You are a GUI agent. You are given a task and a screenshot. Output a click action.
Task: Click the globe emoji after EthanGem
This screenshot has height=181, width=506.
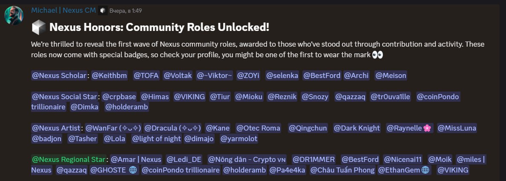pyautogui.click(x=425, y=170)
